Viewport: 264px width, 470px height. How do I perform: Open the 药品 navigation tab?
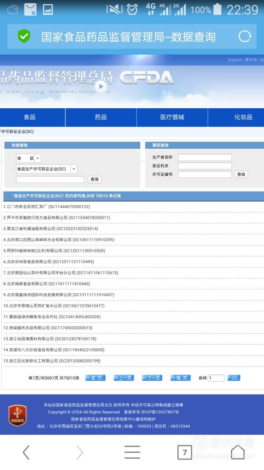click(101, 117)
